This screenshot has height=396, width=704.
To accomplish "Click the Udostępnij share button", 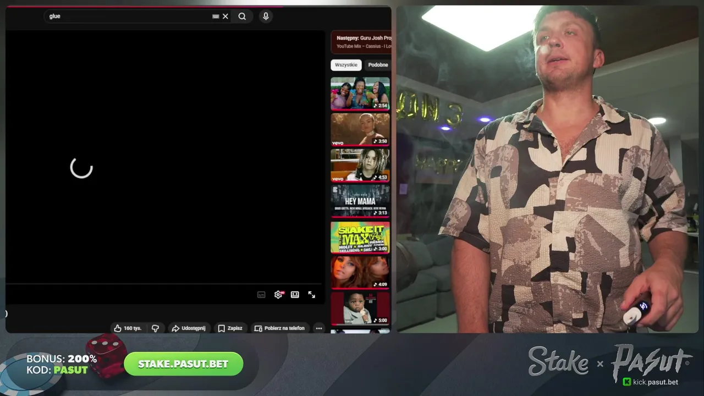I will pyautogui.click(x=189, y=328).
